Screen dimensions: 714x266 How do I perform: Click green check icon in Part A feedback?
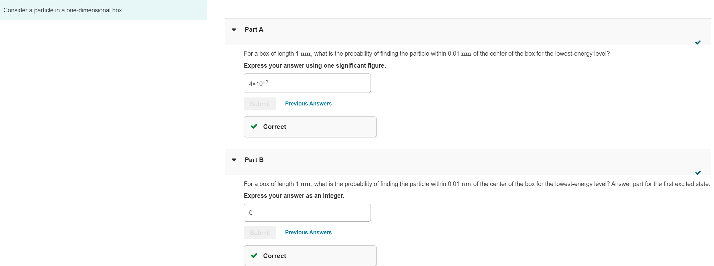tap(254, 126)
